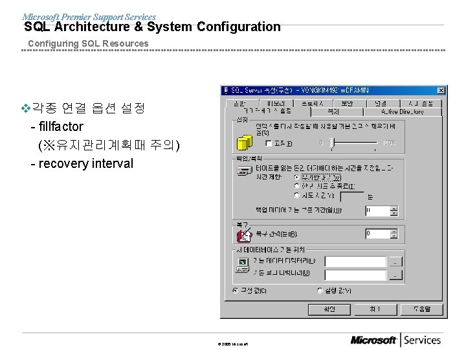Decrease backup media retention with down arrow

click(x=394, y=213)
